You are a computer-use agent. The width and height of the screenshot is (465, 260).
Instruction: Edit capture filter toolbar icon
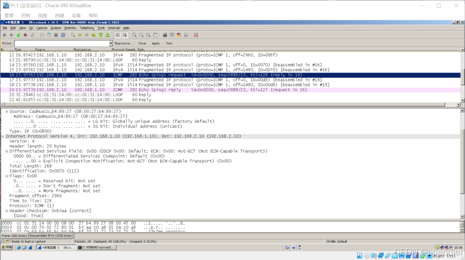click(165, 35)
